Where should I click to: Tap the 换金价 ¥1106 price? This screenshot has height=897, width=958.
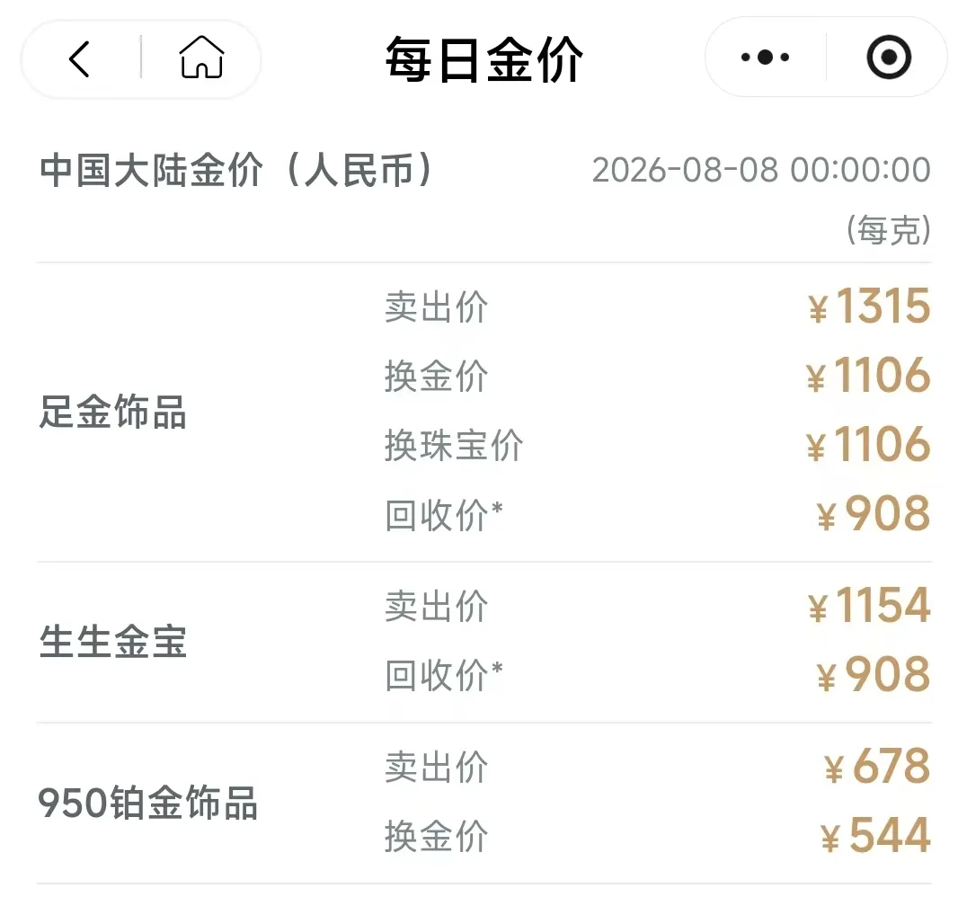pyautogui.click(x=867, y=375)
